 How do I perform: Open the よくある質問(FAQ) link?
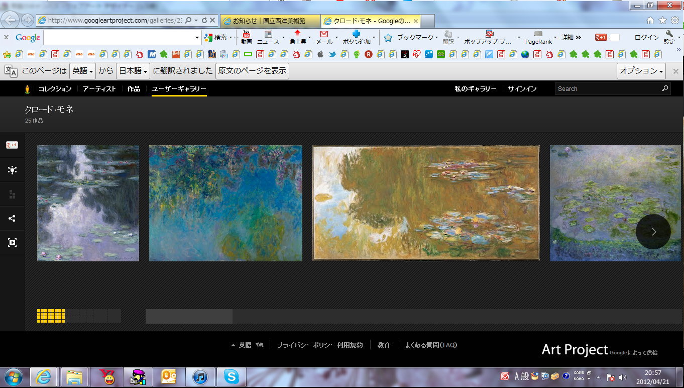click(x=431, y=345)
